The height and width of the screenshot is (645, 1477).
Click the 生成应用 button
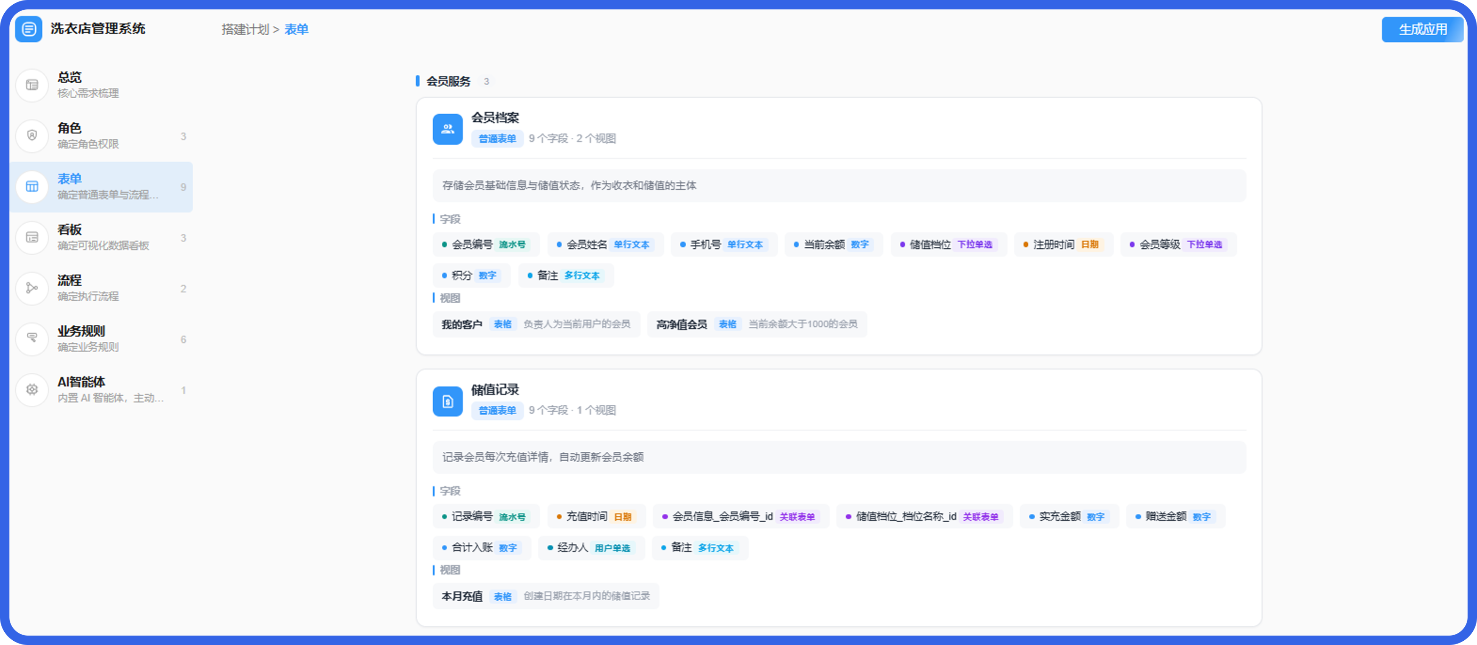[1422, 30]
